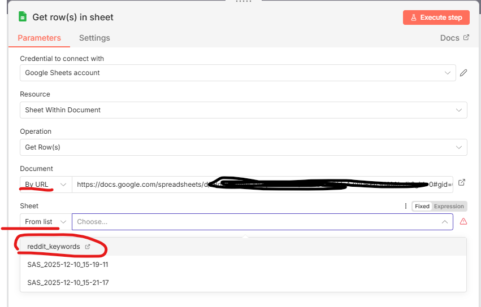Click the three-dot options icon beside Sheet
The height and width of the screenshot is (307, 481).
tap(405, 207)
